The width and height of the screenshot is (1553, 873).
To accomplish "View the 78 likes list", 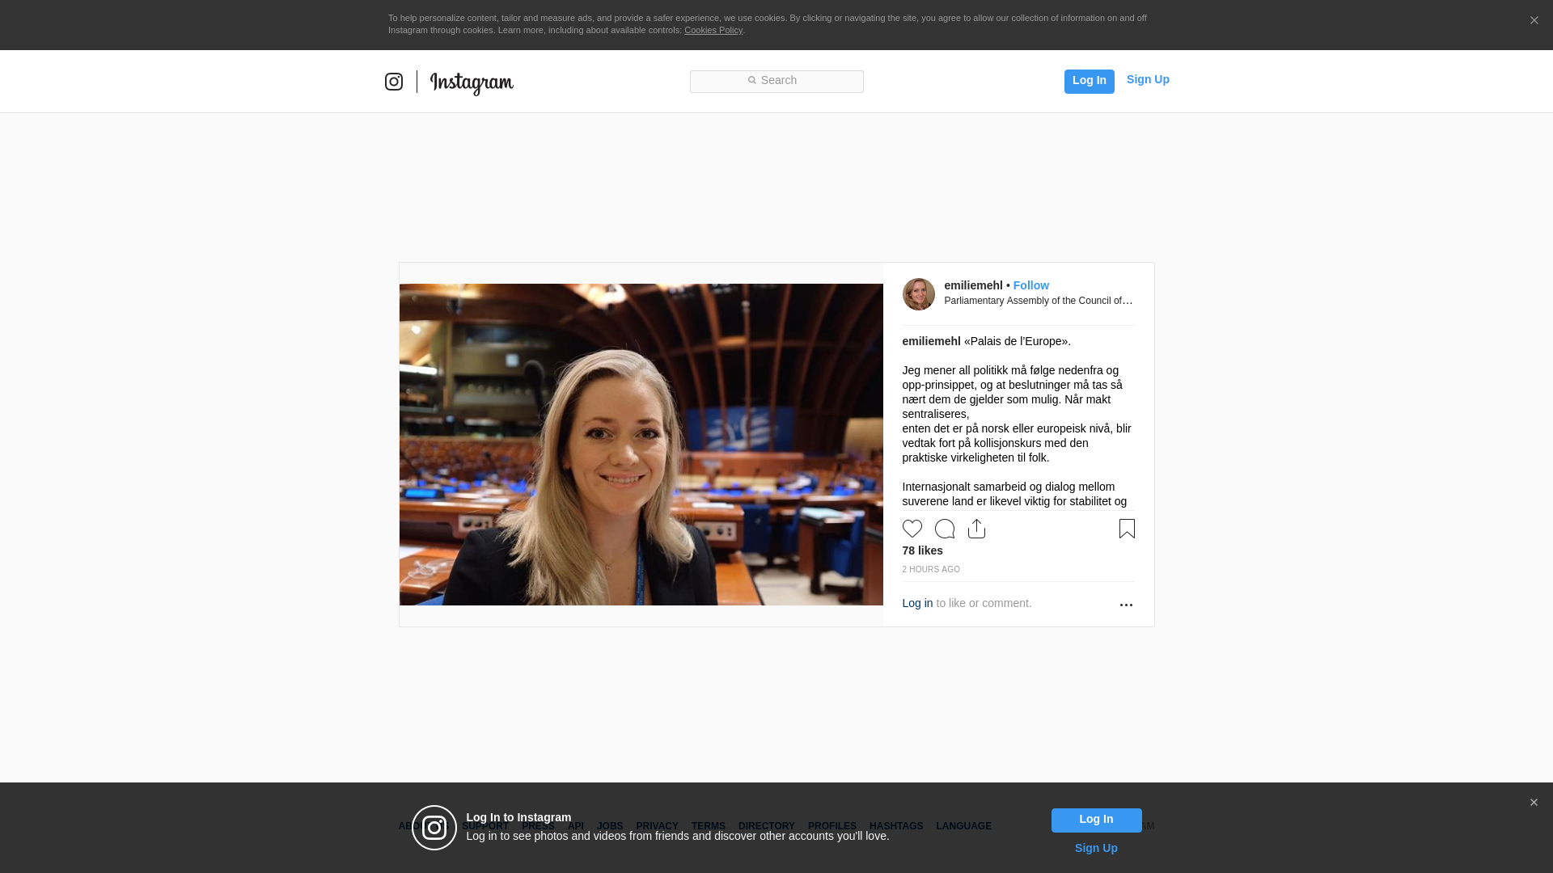I will 922,550.
